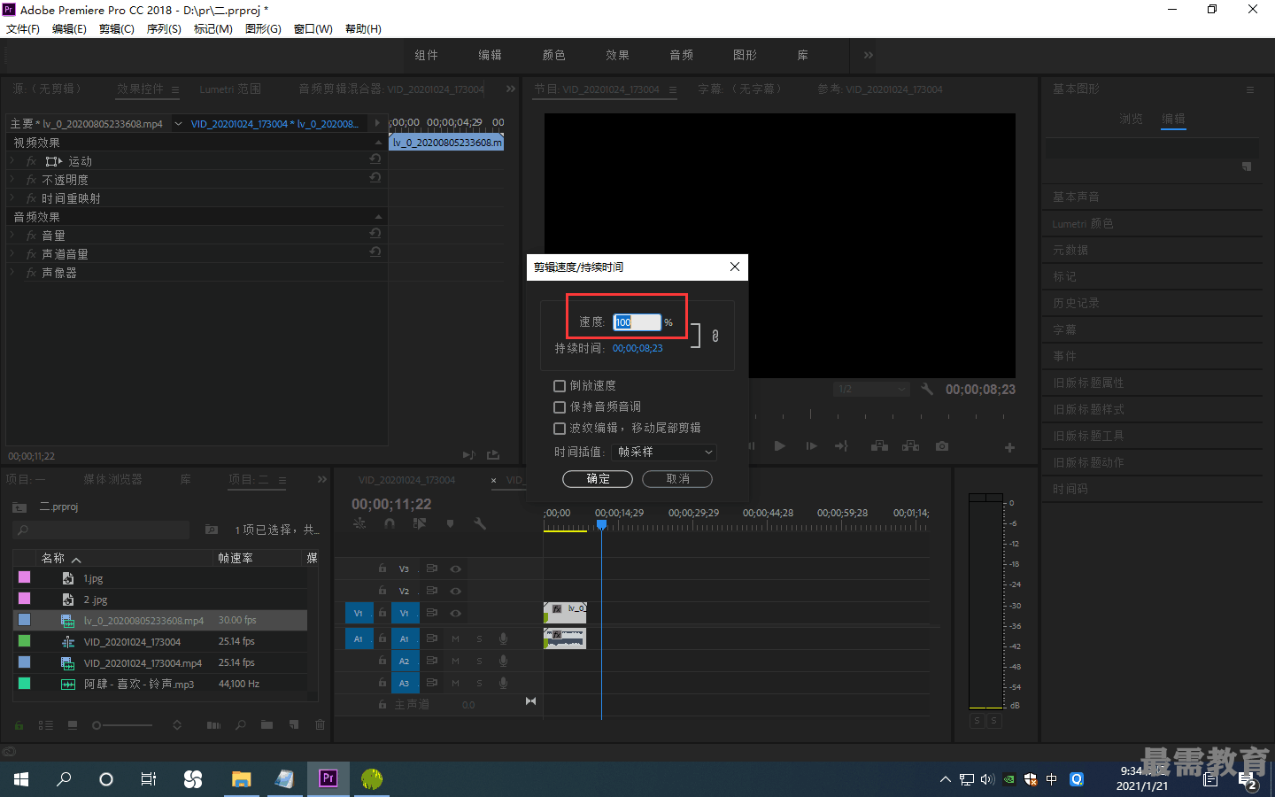Open the 标记(M) menu
Screen dimensions: 1275x797
(213, 29)
